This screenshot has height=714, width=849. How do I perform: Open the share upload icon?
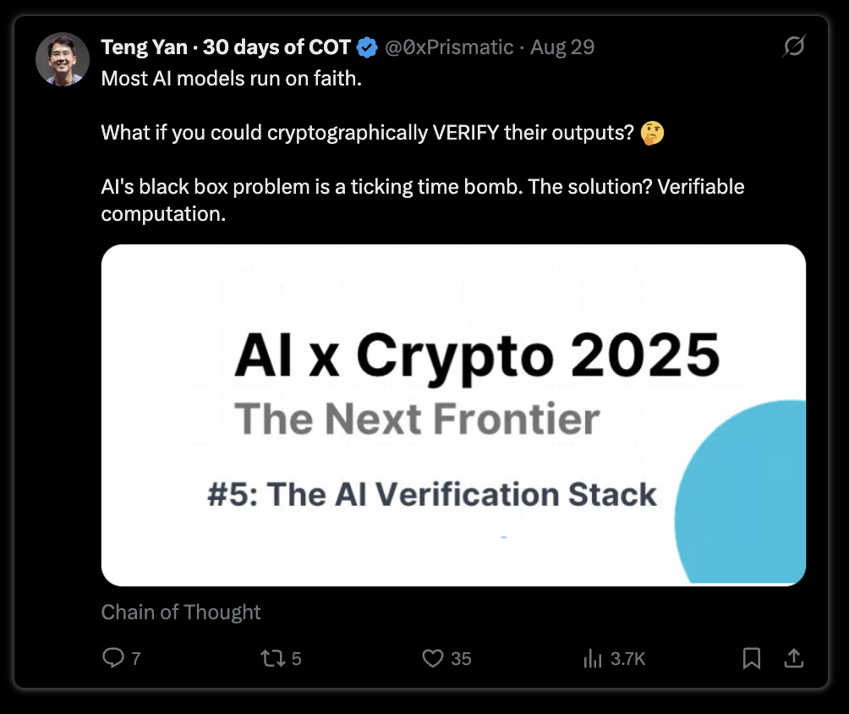point(794,657)
